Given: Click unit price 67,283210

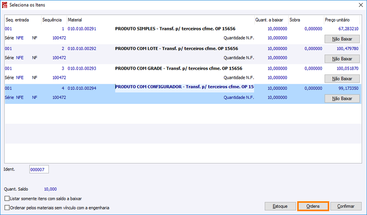Looking at the screenshot, I should tap(348, 29).
